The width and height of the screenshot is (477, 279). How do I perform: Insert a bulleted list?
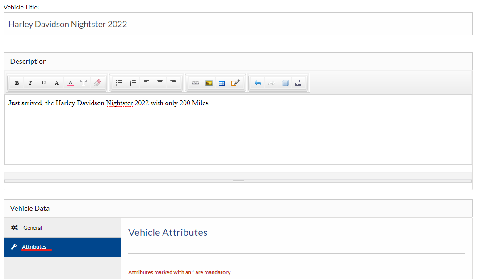click(x=119, y=83)
